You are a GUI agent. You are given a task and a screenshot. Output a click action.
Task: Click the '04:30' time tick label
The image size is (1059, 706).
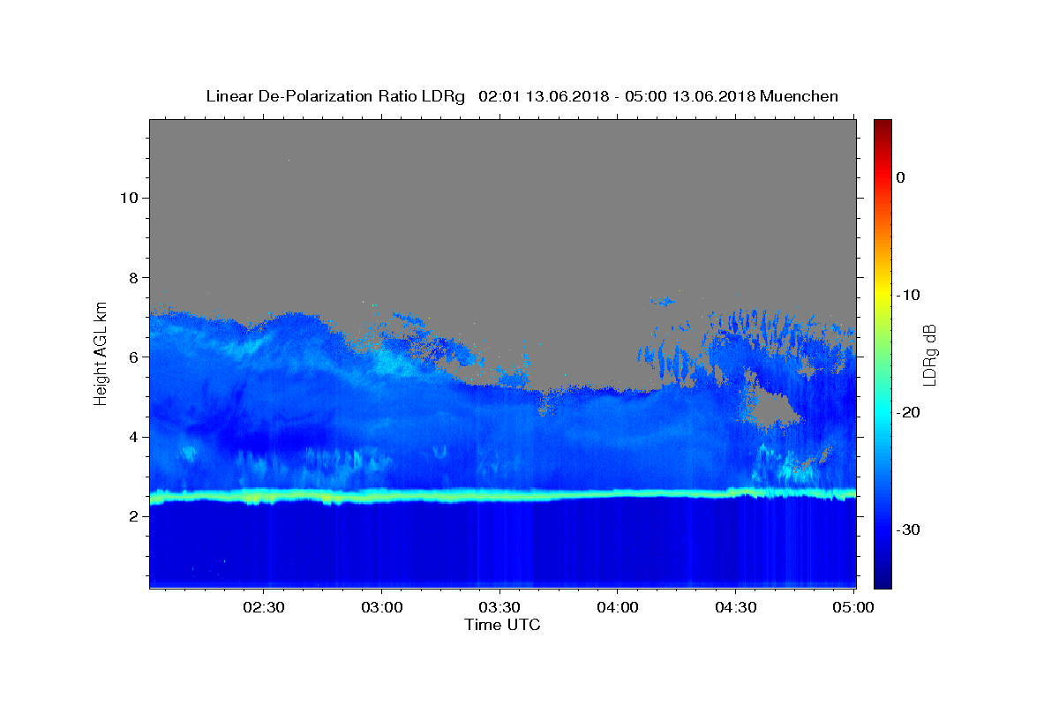point(735,607)
